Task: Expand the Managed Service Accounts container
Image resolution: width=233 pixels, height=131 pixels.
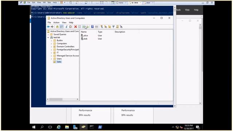Action: [x=51, y=56]
